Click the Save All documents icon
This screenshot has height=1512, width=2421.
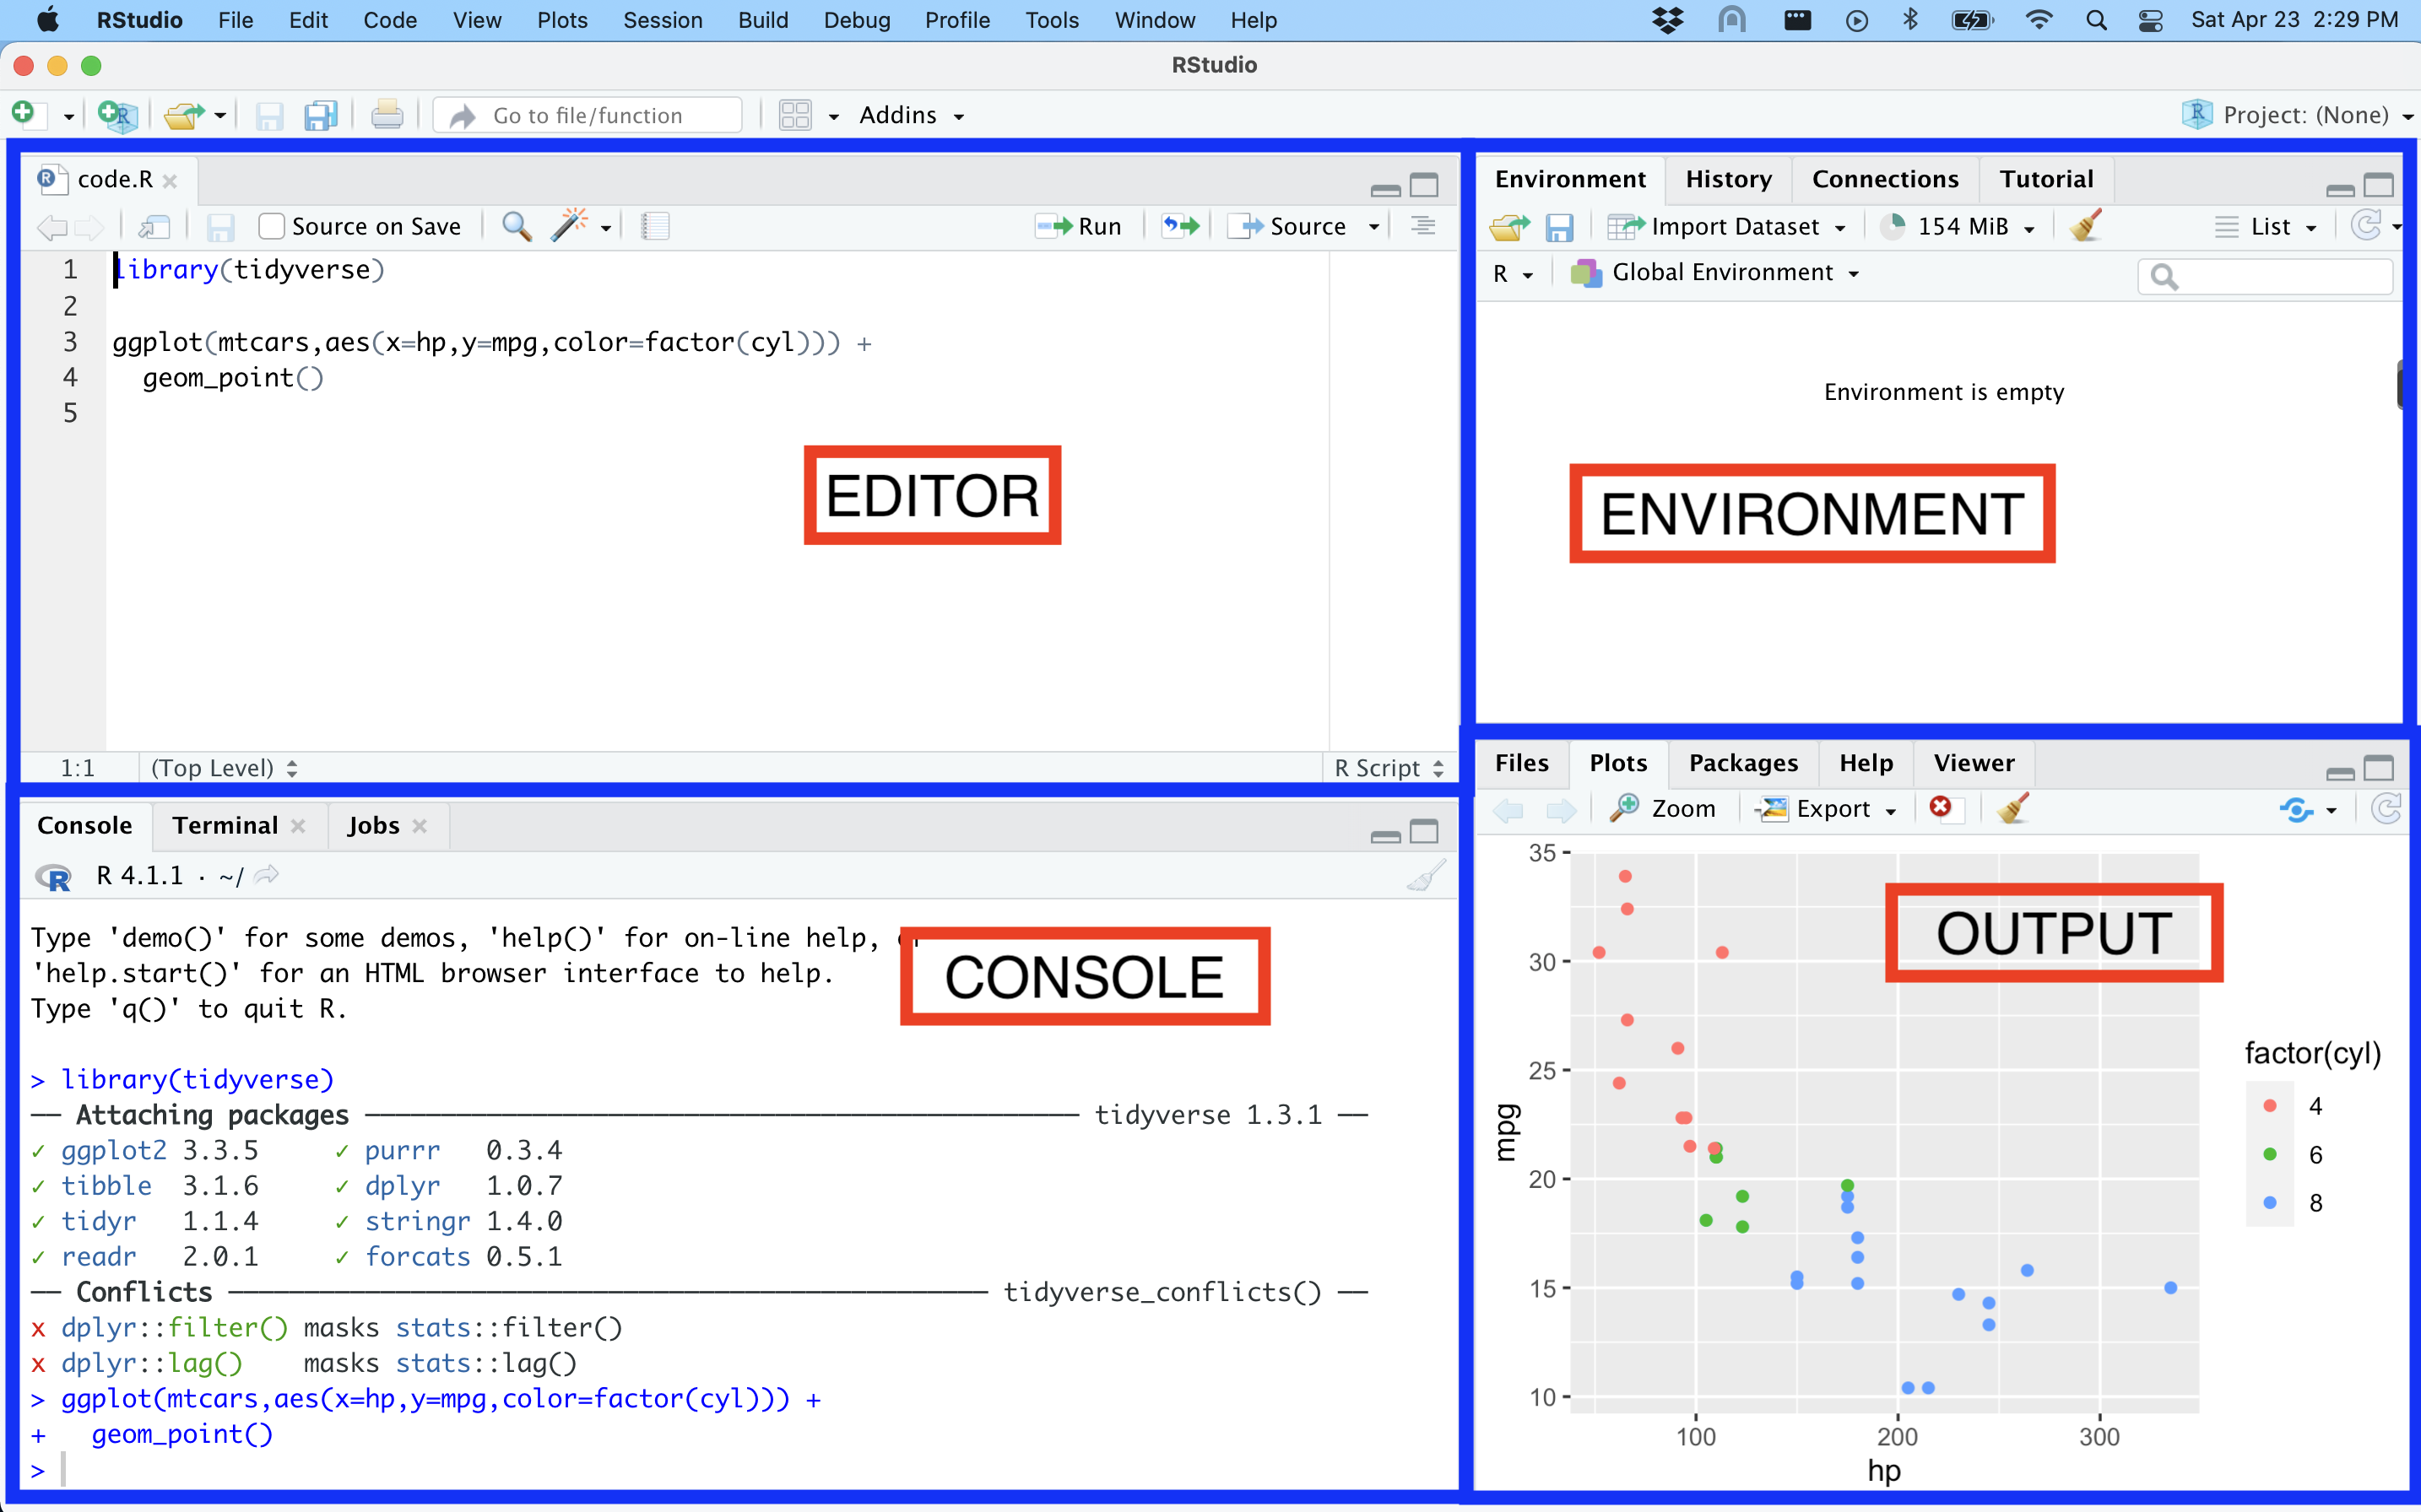point(321,115)
